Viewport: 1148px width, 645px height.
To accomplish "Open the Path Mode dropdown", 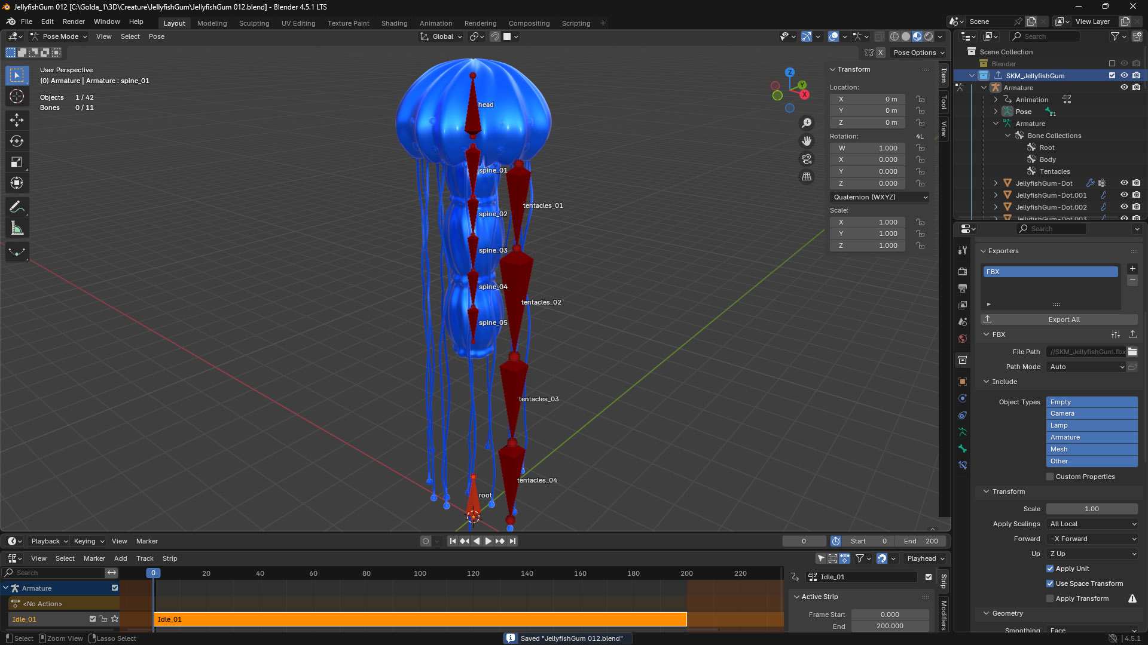I will point(1086,367).
